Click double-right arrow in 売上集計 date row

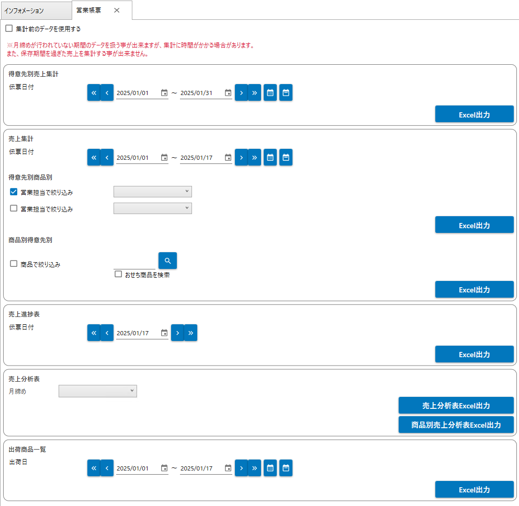[255, 157]
